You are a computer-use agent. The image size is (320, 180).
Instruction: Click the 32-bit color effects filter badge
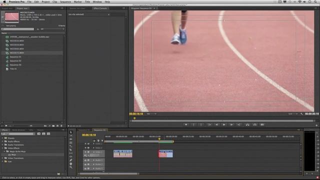tap(43, 133)
